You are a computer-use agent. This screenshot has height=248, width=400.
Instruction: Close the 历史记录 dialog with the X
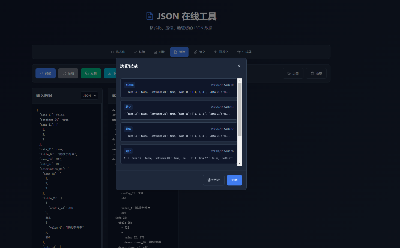pyautogui.click(x=238, y=66)
